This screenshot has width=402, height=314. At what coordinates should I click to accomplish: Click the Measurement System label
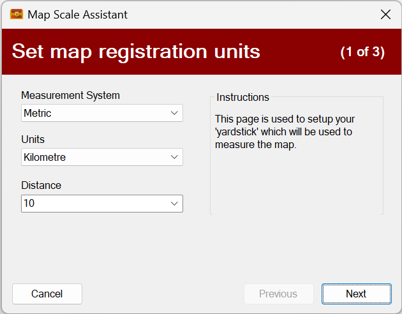coord(70,95)
